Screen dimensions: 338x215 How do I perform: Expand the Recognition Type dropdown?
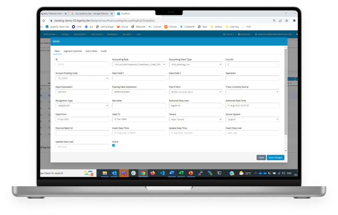point(82,105)
